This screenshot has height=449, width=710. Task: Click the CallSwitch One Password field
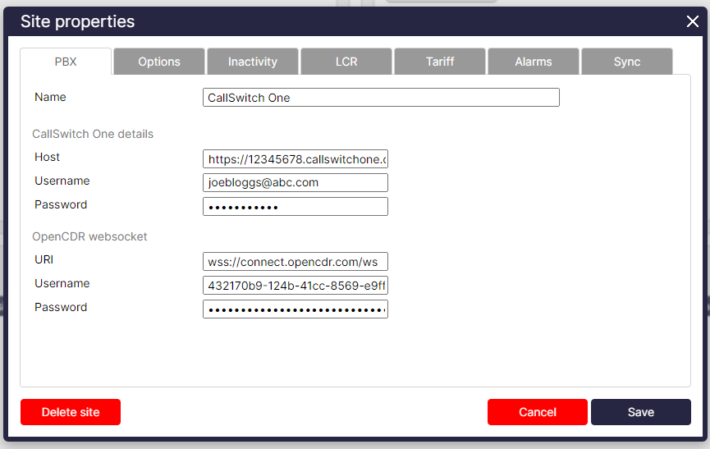[x=295, y=206]
